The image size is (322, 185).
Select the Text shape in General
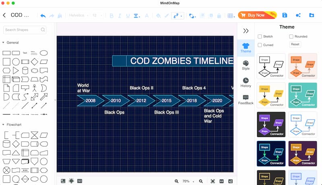(25, 53)
